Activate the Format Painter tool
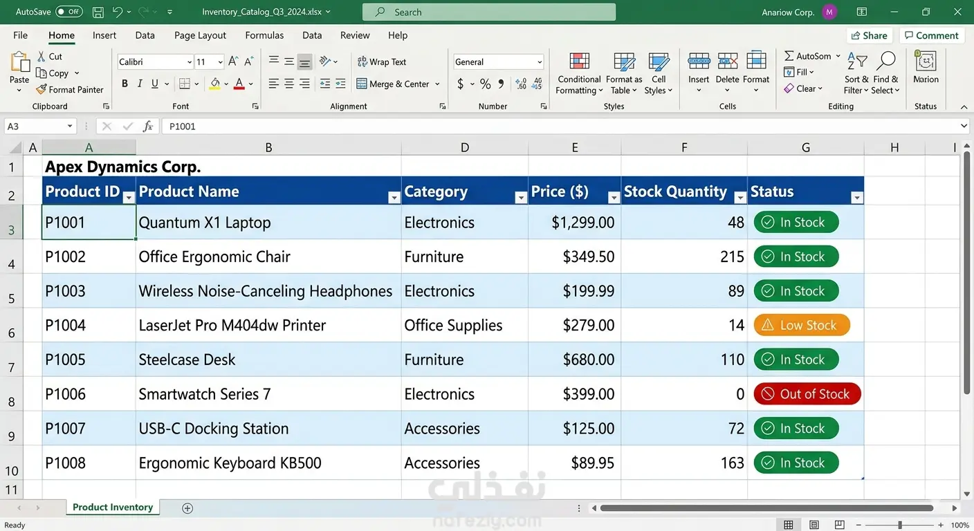 click(x=70, y=89)
